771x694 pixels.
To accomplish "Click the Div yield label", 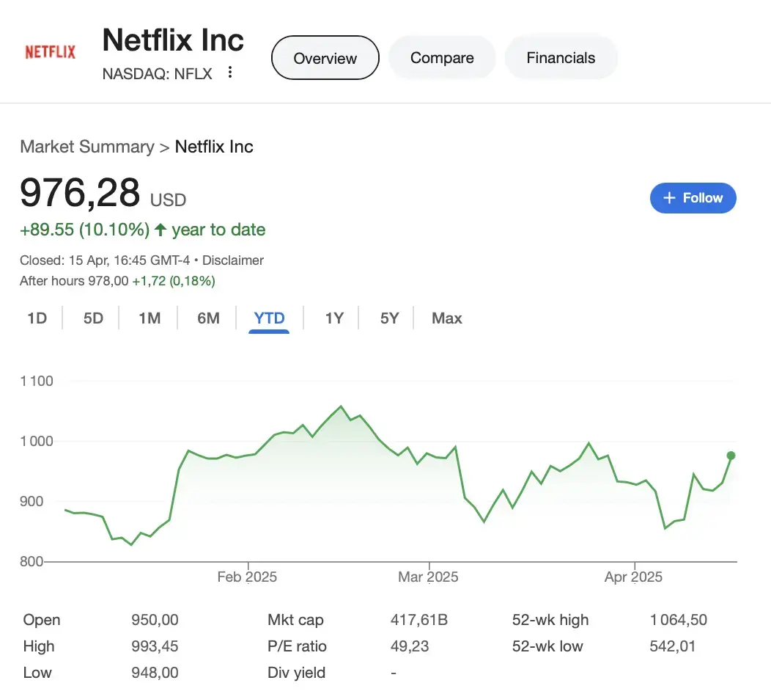I will pyautogui.click(x=297, y=672).
